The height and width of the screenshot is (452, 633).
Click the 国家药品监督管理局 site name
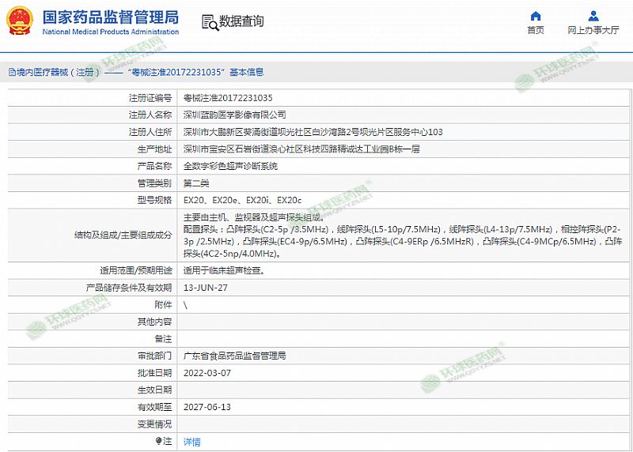[x=109, y=17]
